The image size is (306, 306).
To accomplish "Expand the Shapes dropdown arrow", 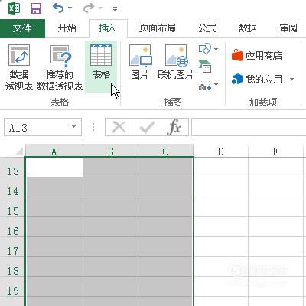I will pos(216,49).
